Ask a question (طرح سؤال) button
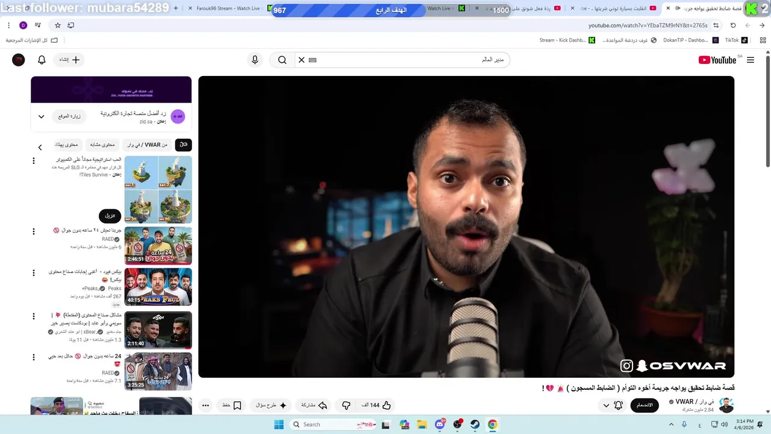Image resolution: width=771 pixels, height=434 pixels. click(269, 405)
